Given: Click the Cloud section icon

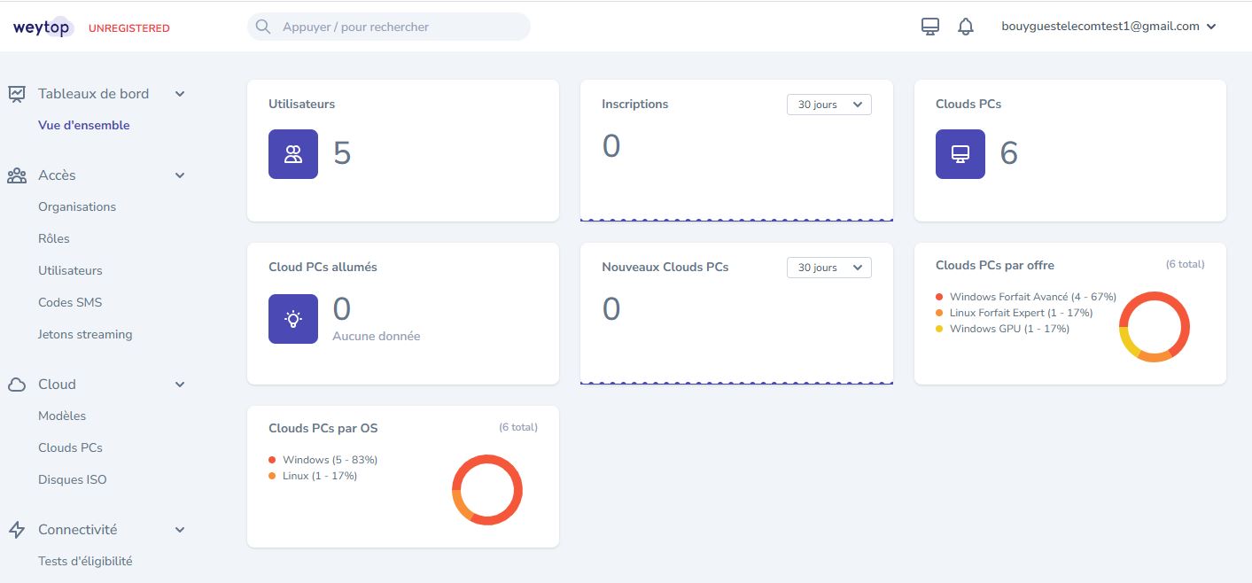Looking at the screenshot, I should (x=17, y=384).
